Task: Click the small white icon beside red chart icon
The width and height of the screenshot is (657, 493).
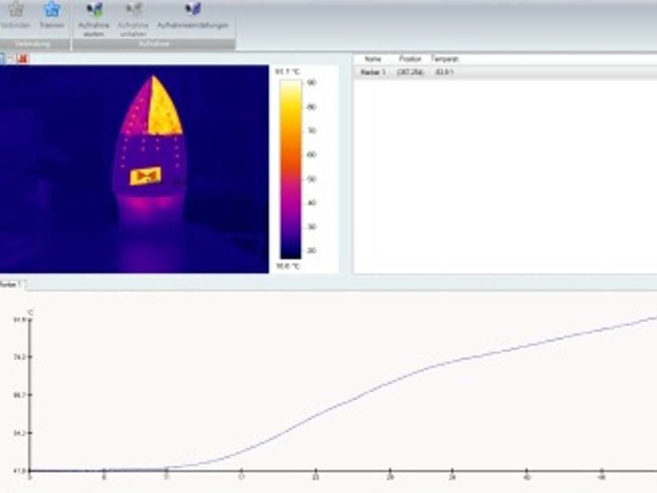Action: pyautogui.click(x=11, y=59)
